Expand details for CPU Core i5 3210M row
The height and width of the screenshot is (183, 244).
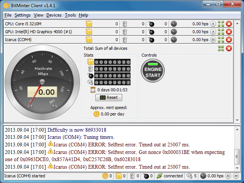pos(221,24)
